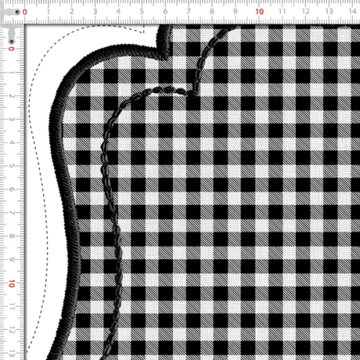Click '7' on the horizontal ruler
Viewport: 360px width, 360px height.
(x=189, y=12)
